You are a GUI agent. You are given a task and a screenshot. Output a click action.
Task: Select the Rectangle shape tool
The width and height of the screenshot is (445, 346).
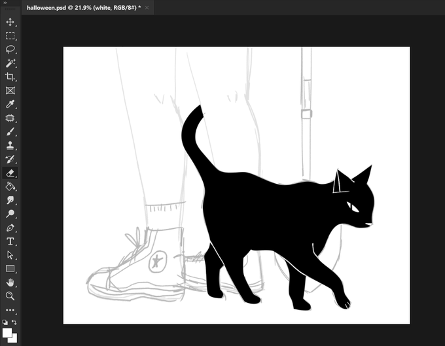point(10,268)
